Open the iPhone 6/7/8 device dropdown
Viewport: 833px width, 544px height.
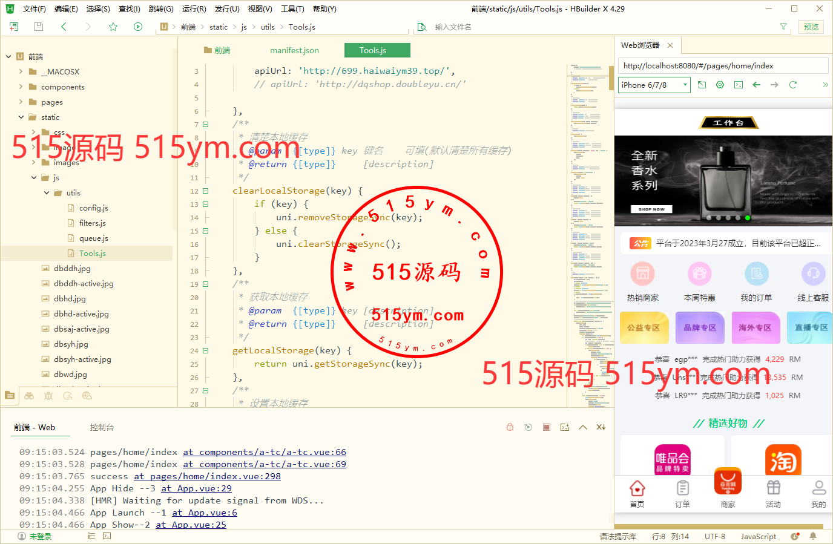(654, 85)
